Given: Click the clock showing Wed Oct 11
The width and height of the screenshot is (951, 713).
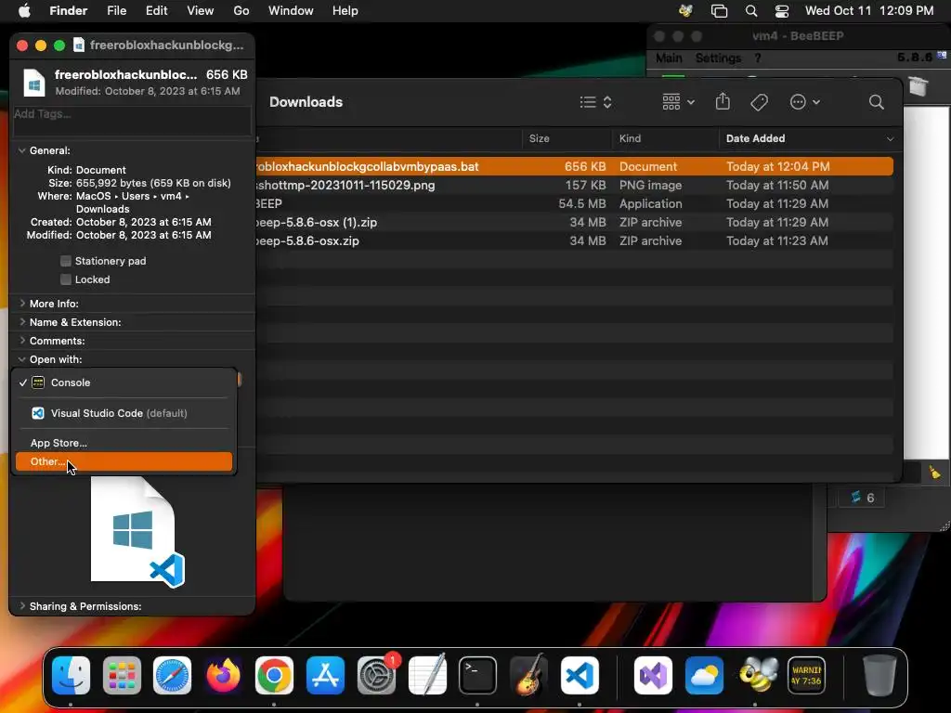Looking at the screenshot, I should click(x=869, y=11).
